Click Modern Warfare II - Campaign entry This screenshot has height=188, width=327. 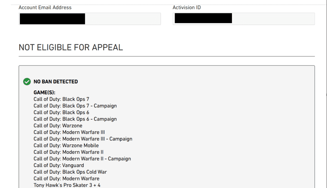[82, 159]
